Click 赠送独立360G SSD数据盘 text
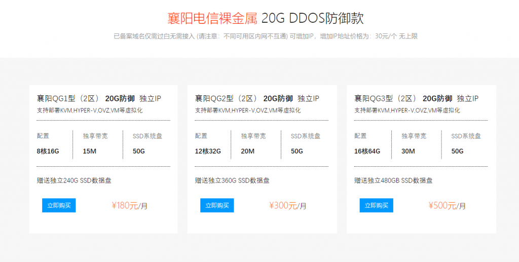Screen dimensions: 519x262 click(x=232, y=180)
